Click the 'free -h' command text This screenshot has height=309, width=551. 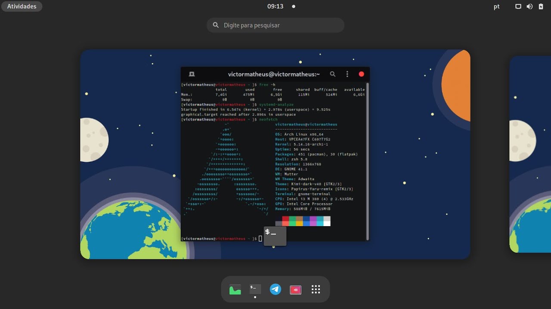tap(267, 85)
